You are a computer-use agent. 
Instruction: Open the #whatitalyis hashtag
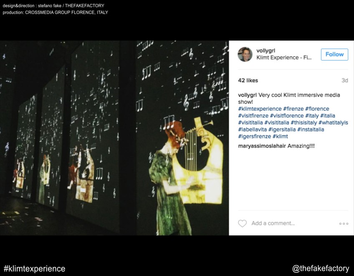(x=333, y=123)
